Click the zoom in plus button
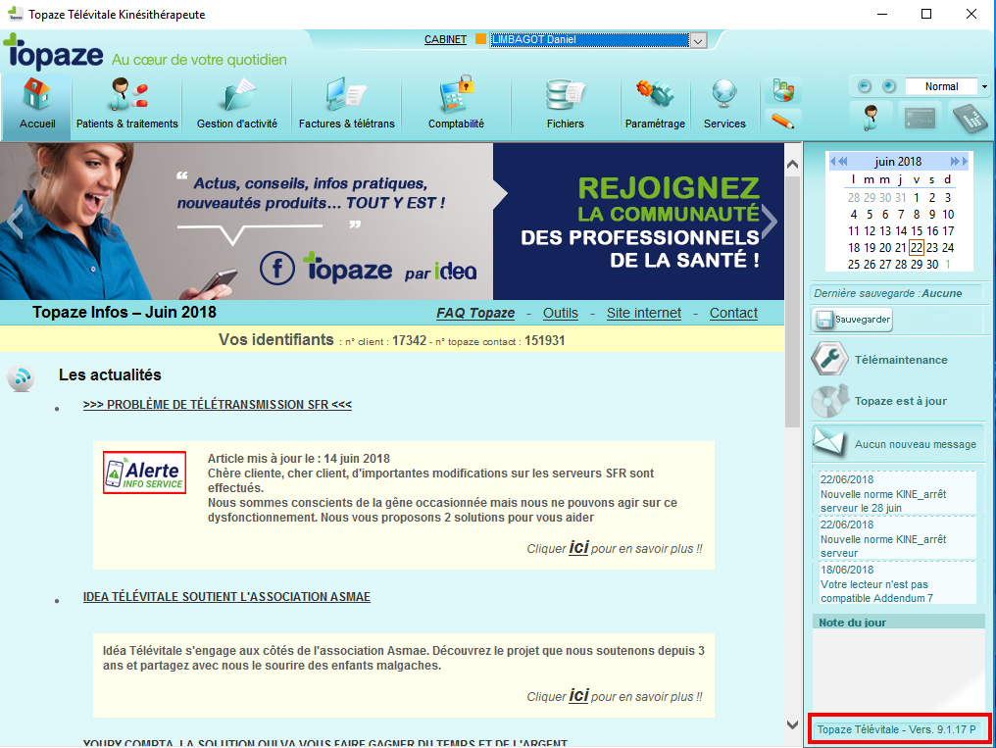Screen dimensions: 996x748 (x=888, y=86)
